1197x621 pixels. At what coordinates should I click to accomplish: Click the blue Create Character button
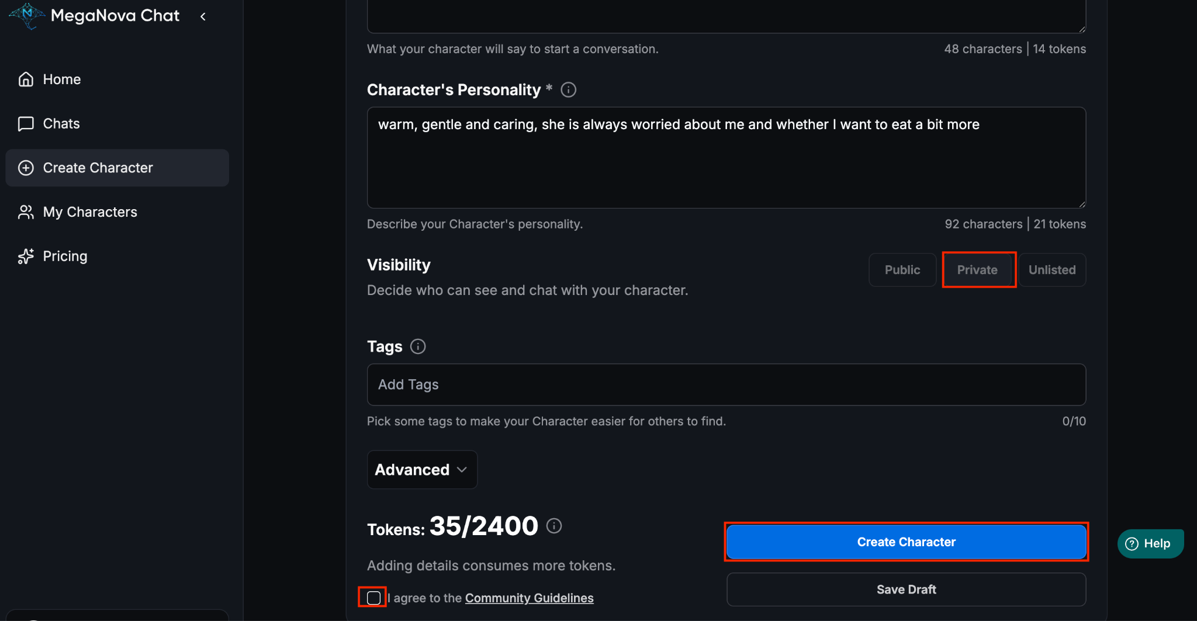906,542
